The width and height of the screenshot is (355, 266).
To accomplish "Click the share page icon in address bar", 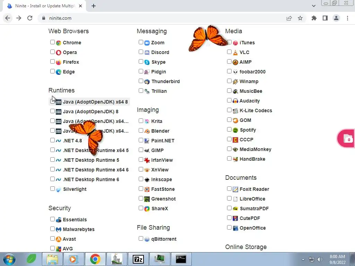I will (x=289, y=18).
